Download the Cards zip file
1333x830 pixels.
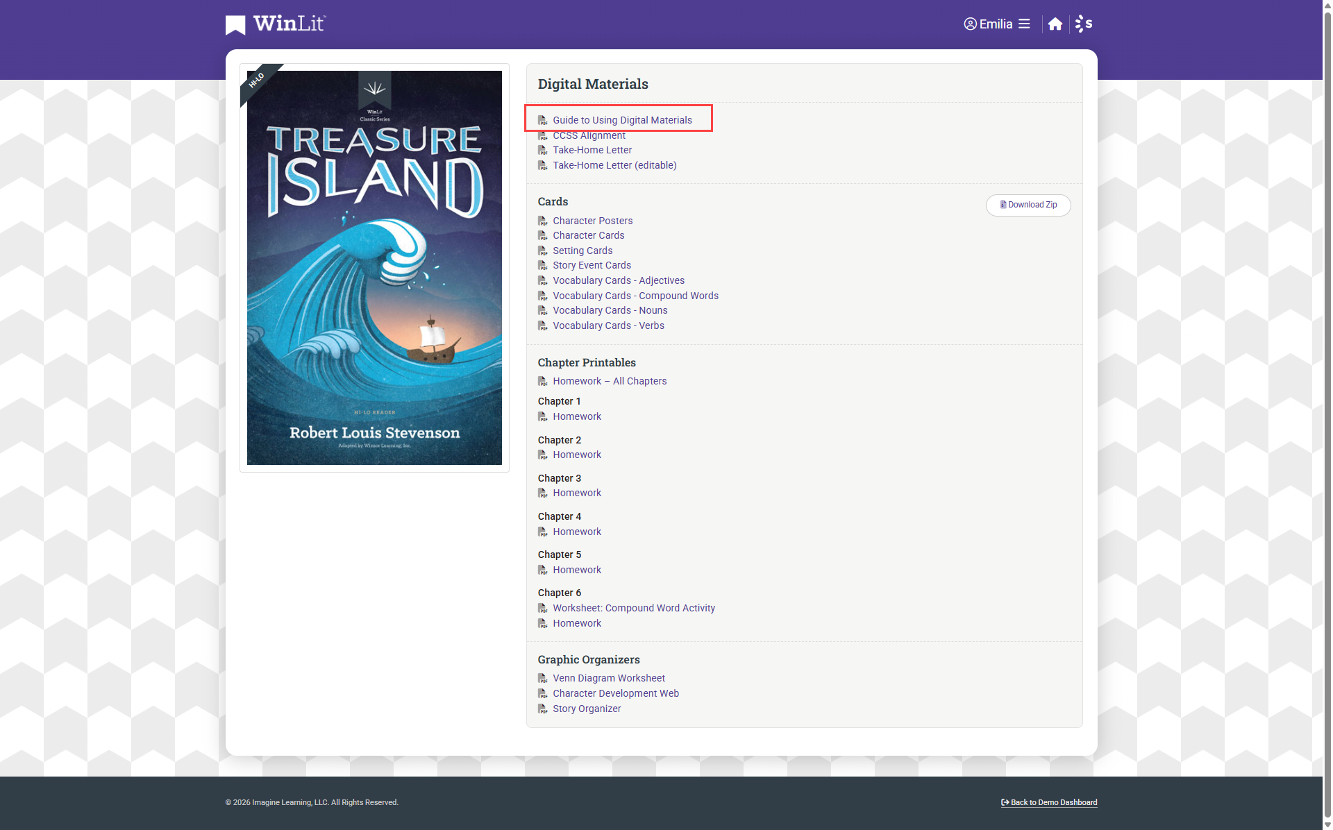click(1028, 205)
